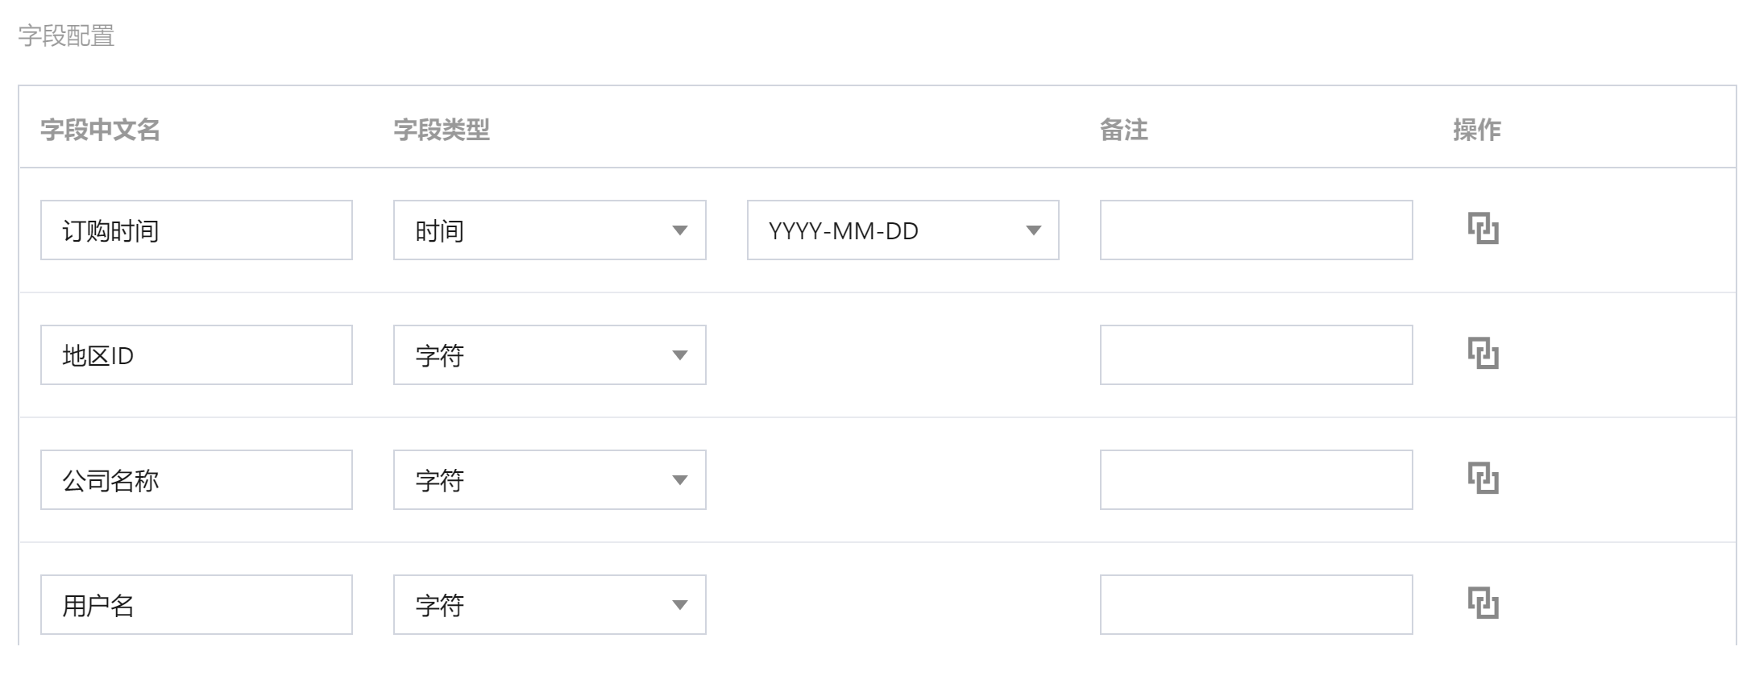Click the 地区ID name input field
This screenshot has height=684, width=1751.
coord(196,355)
